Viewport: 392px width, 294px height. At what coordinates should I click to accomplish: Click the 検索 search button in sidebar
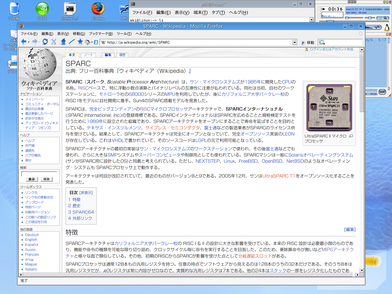46,179
